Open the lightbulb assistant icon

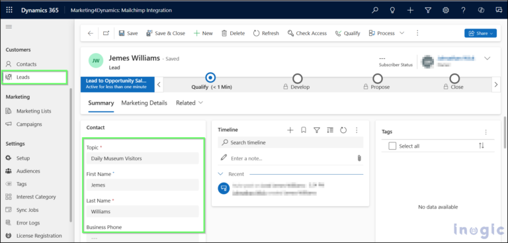392,10
